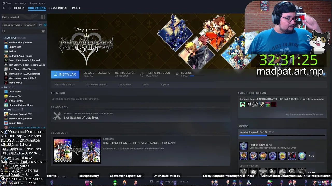The height and width of the screenshot is (186, 332).
Task: Select Warhammer 40,000: Darktide
Action: tap(24, 74)
